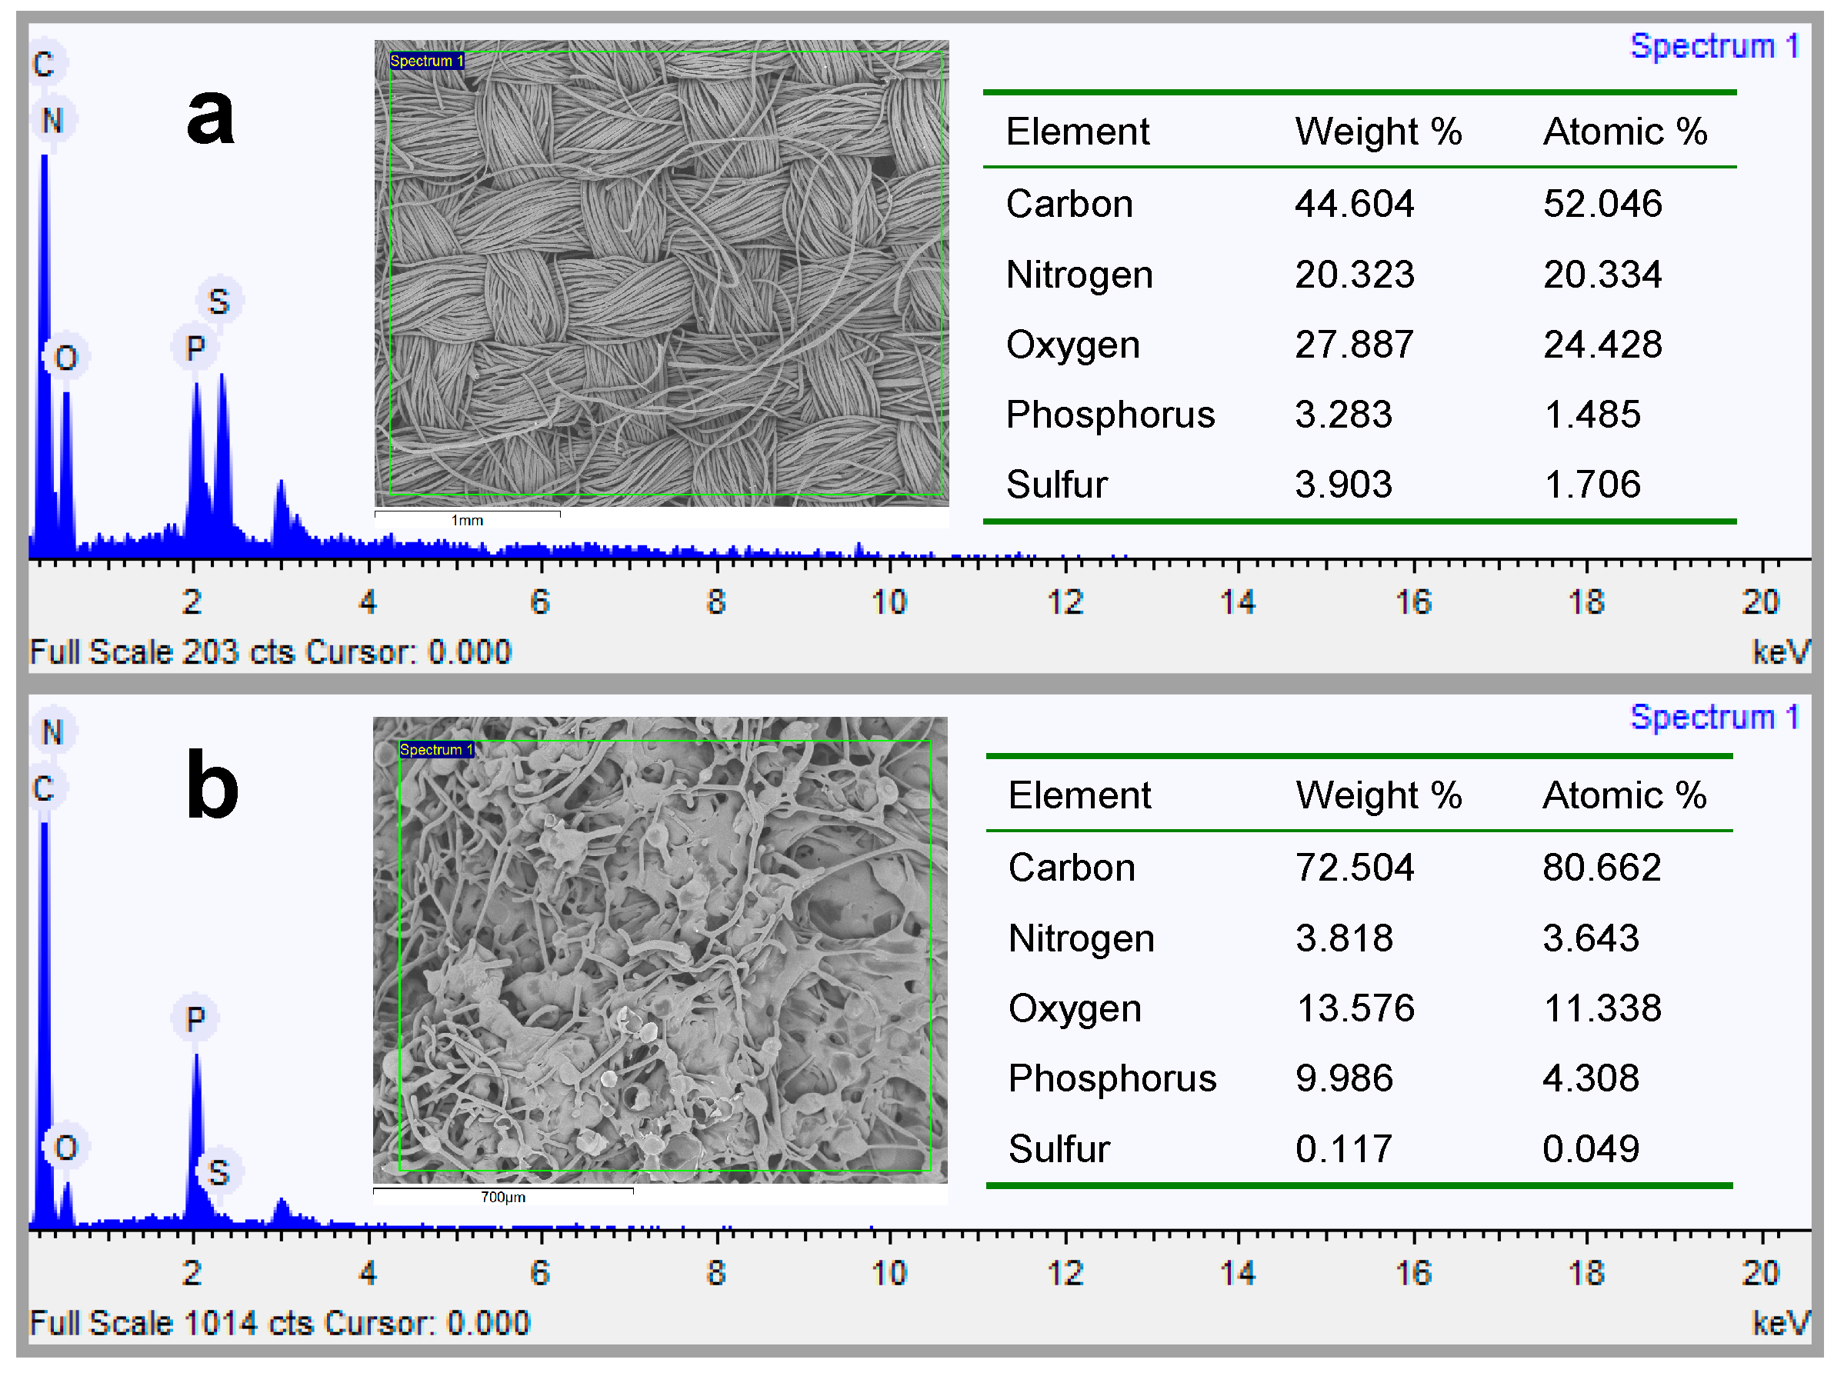Screen dimensions: 1844x1376
Task: Click Oxygen weight value 13.576
Action: tap(1356, 1008)
